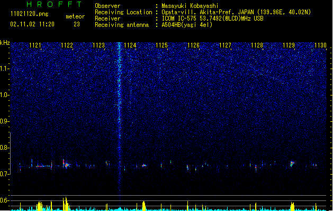Click the vertical noise burst before 1124
333x211 pixels.
click(x=119, y=121)
